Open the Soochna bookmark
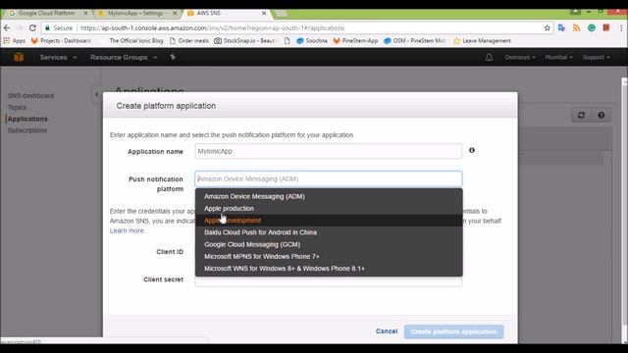The image size is (628, 353). [x=312, y=41]
